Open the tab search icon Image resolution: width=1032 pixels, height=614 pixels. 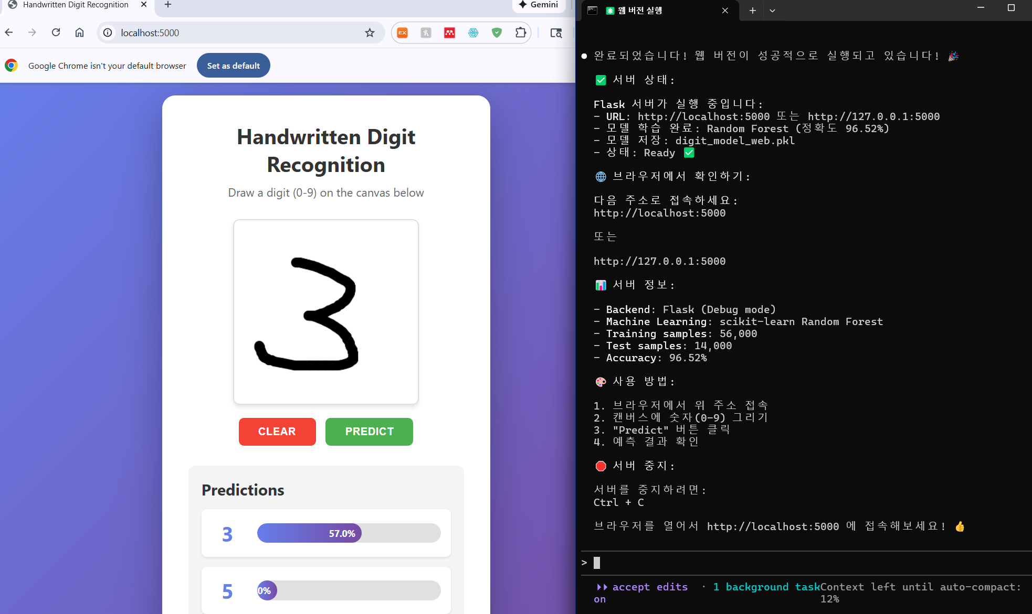(556, 33)
